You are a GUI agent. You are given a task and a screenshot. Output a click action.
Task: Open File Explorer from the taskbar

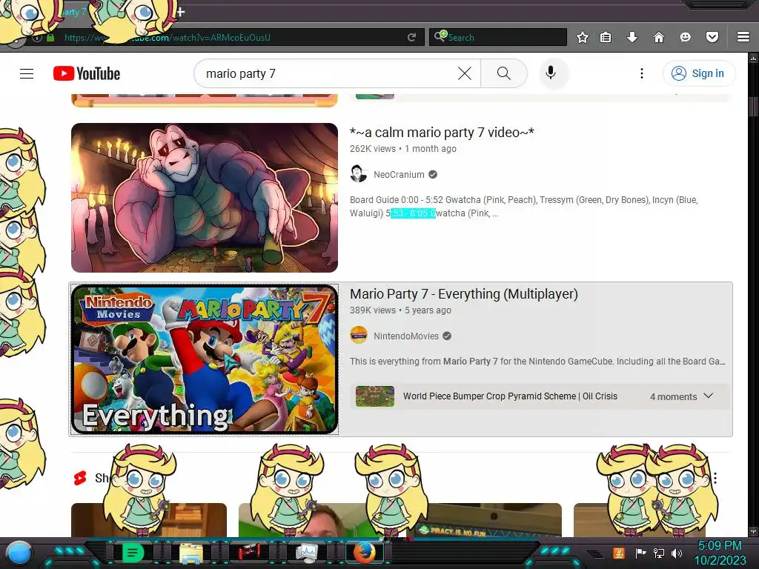click(x=191, y=553)
